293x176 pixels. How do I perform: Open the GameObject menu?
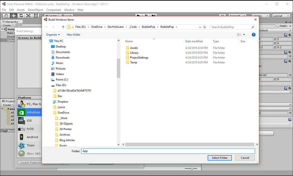click(x=35, y=10)
